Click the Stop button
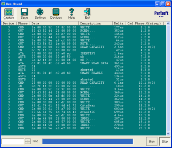Viewport: 172px width, 148px height. coord(165,142)
